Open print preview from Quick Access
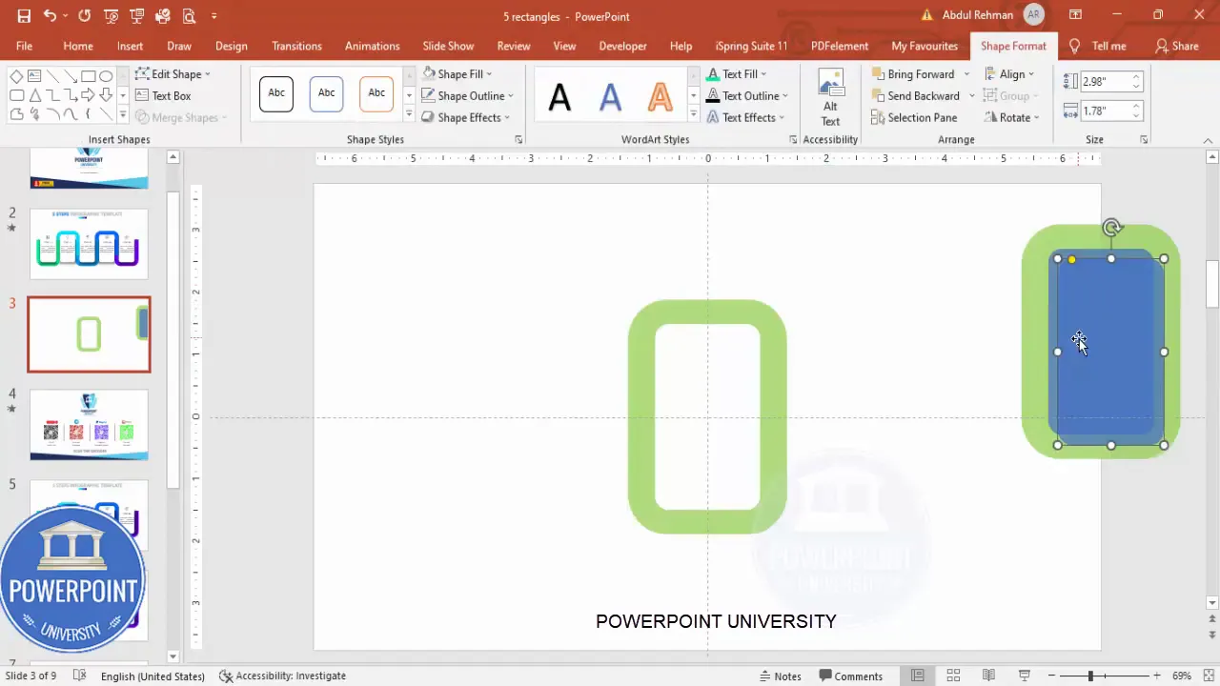 (x=189, y=16)
